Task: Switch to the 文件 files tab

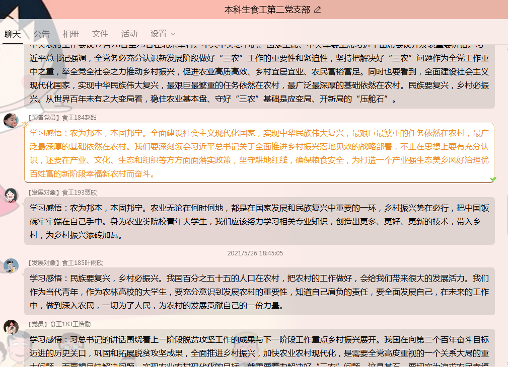Action: click(99, 34)
